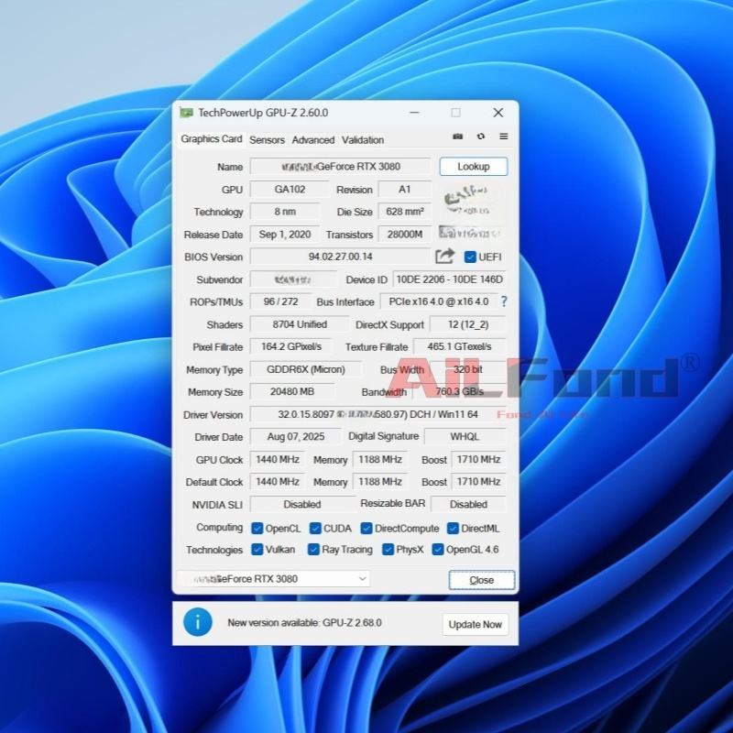Click the blue info icon in update bar
733x733 pixels.
point(198,622)
